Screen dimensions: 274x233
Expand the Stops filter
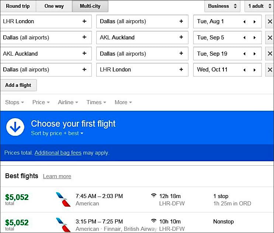coord(14,102)
